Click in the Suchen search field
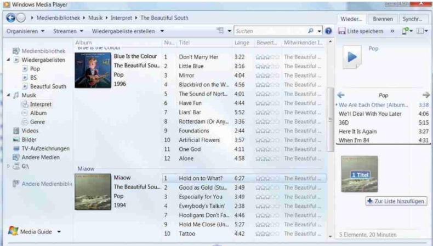The image size is (433, 246). (271, 31)
